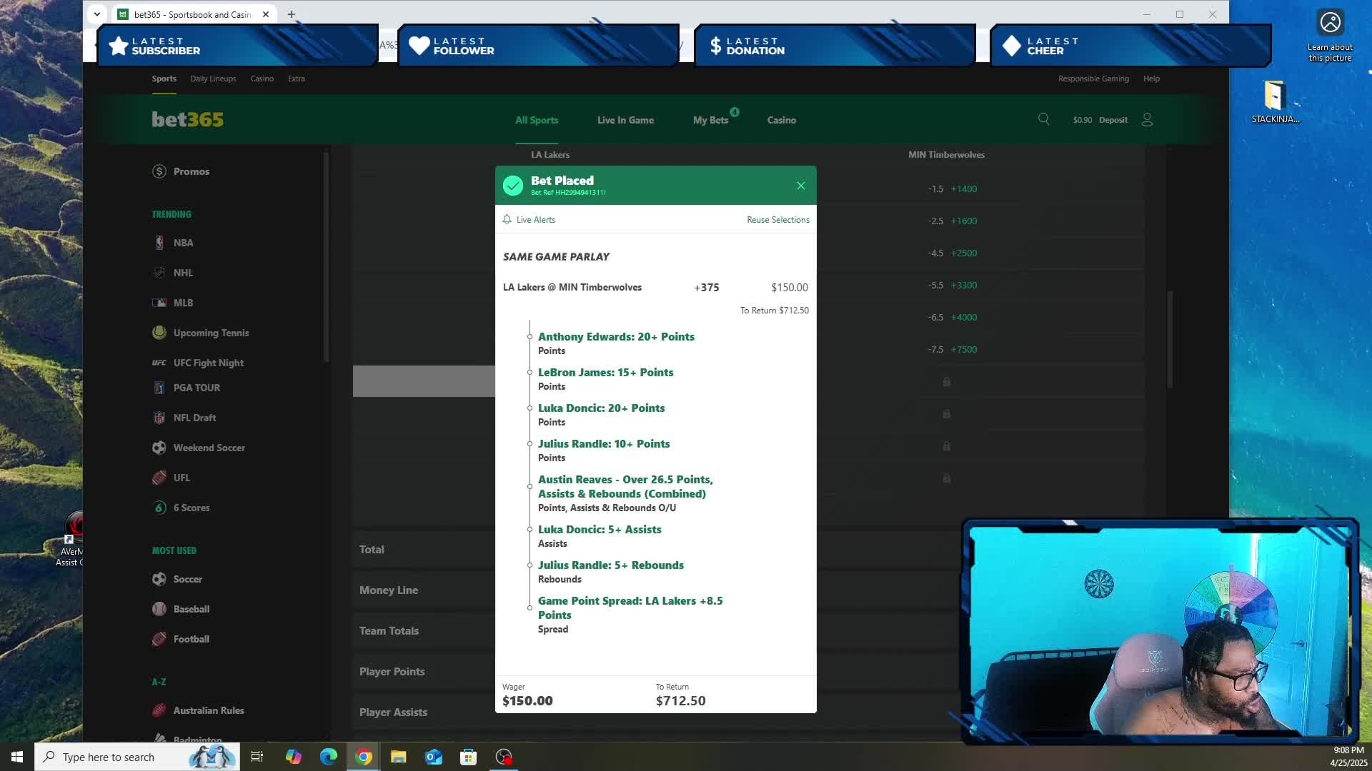Open Outlook from the taskbar
Screen dimensions: 1372x771
click(434, 757)
